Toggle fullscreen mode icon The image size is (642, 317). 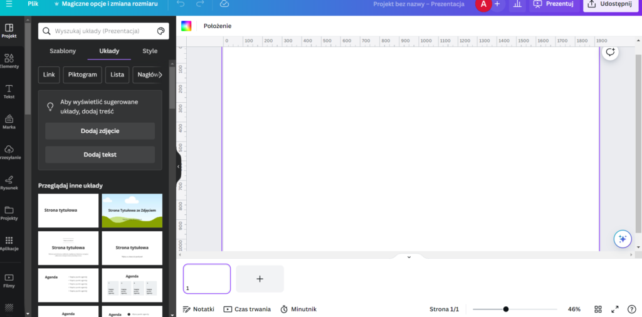click(615, 309)
